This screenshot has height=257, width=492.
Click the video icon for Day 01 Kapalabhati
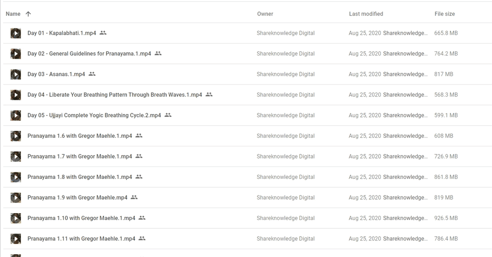[x=16, y=33]
